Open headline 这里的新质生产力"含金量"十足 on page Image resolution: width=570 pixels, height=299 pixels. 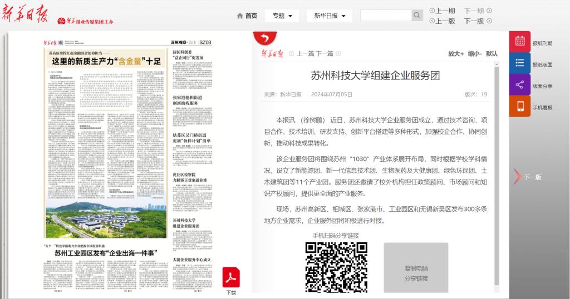click(106, 61)
